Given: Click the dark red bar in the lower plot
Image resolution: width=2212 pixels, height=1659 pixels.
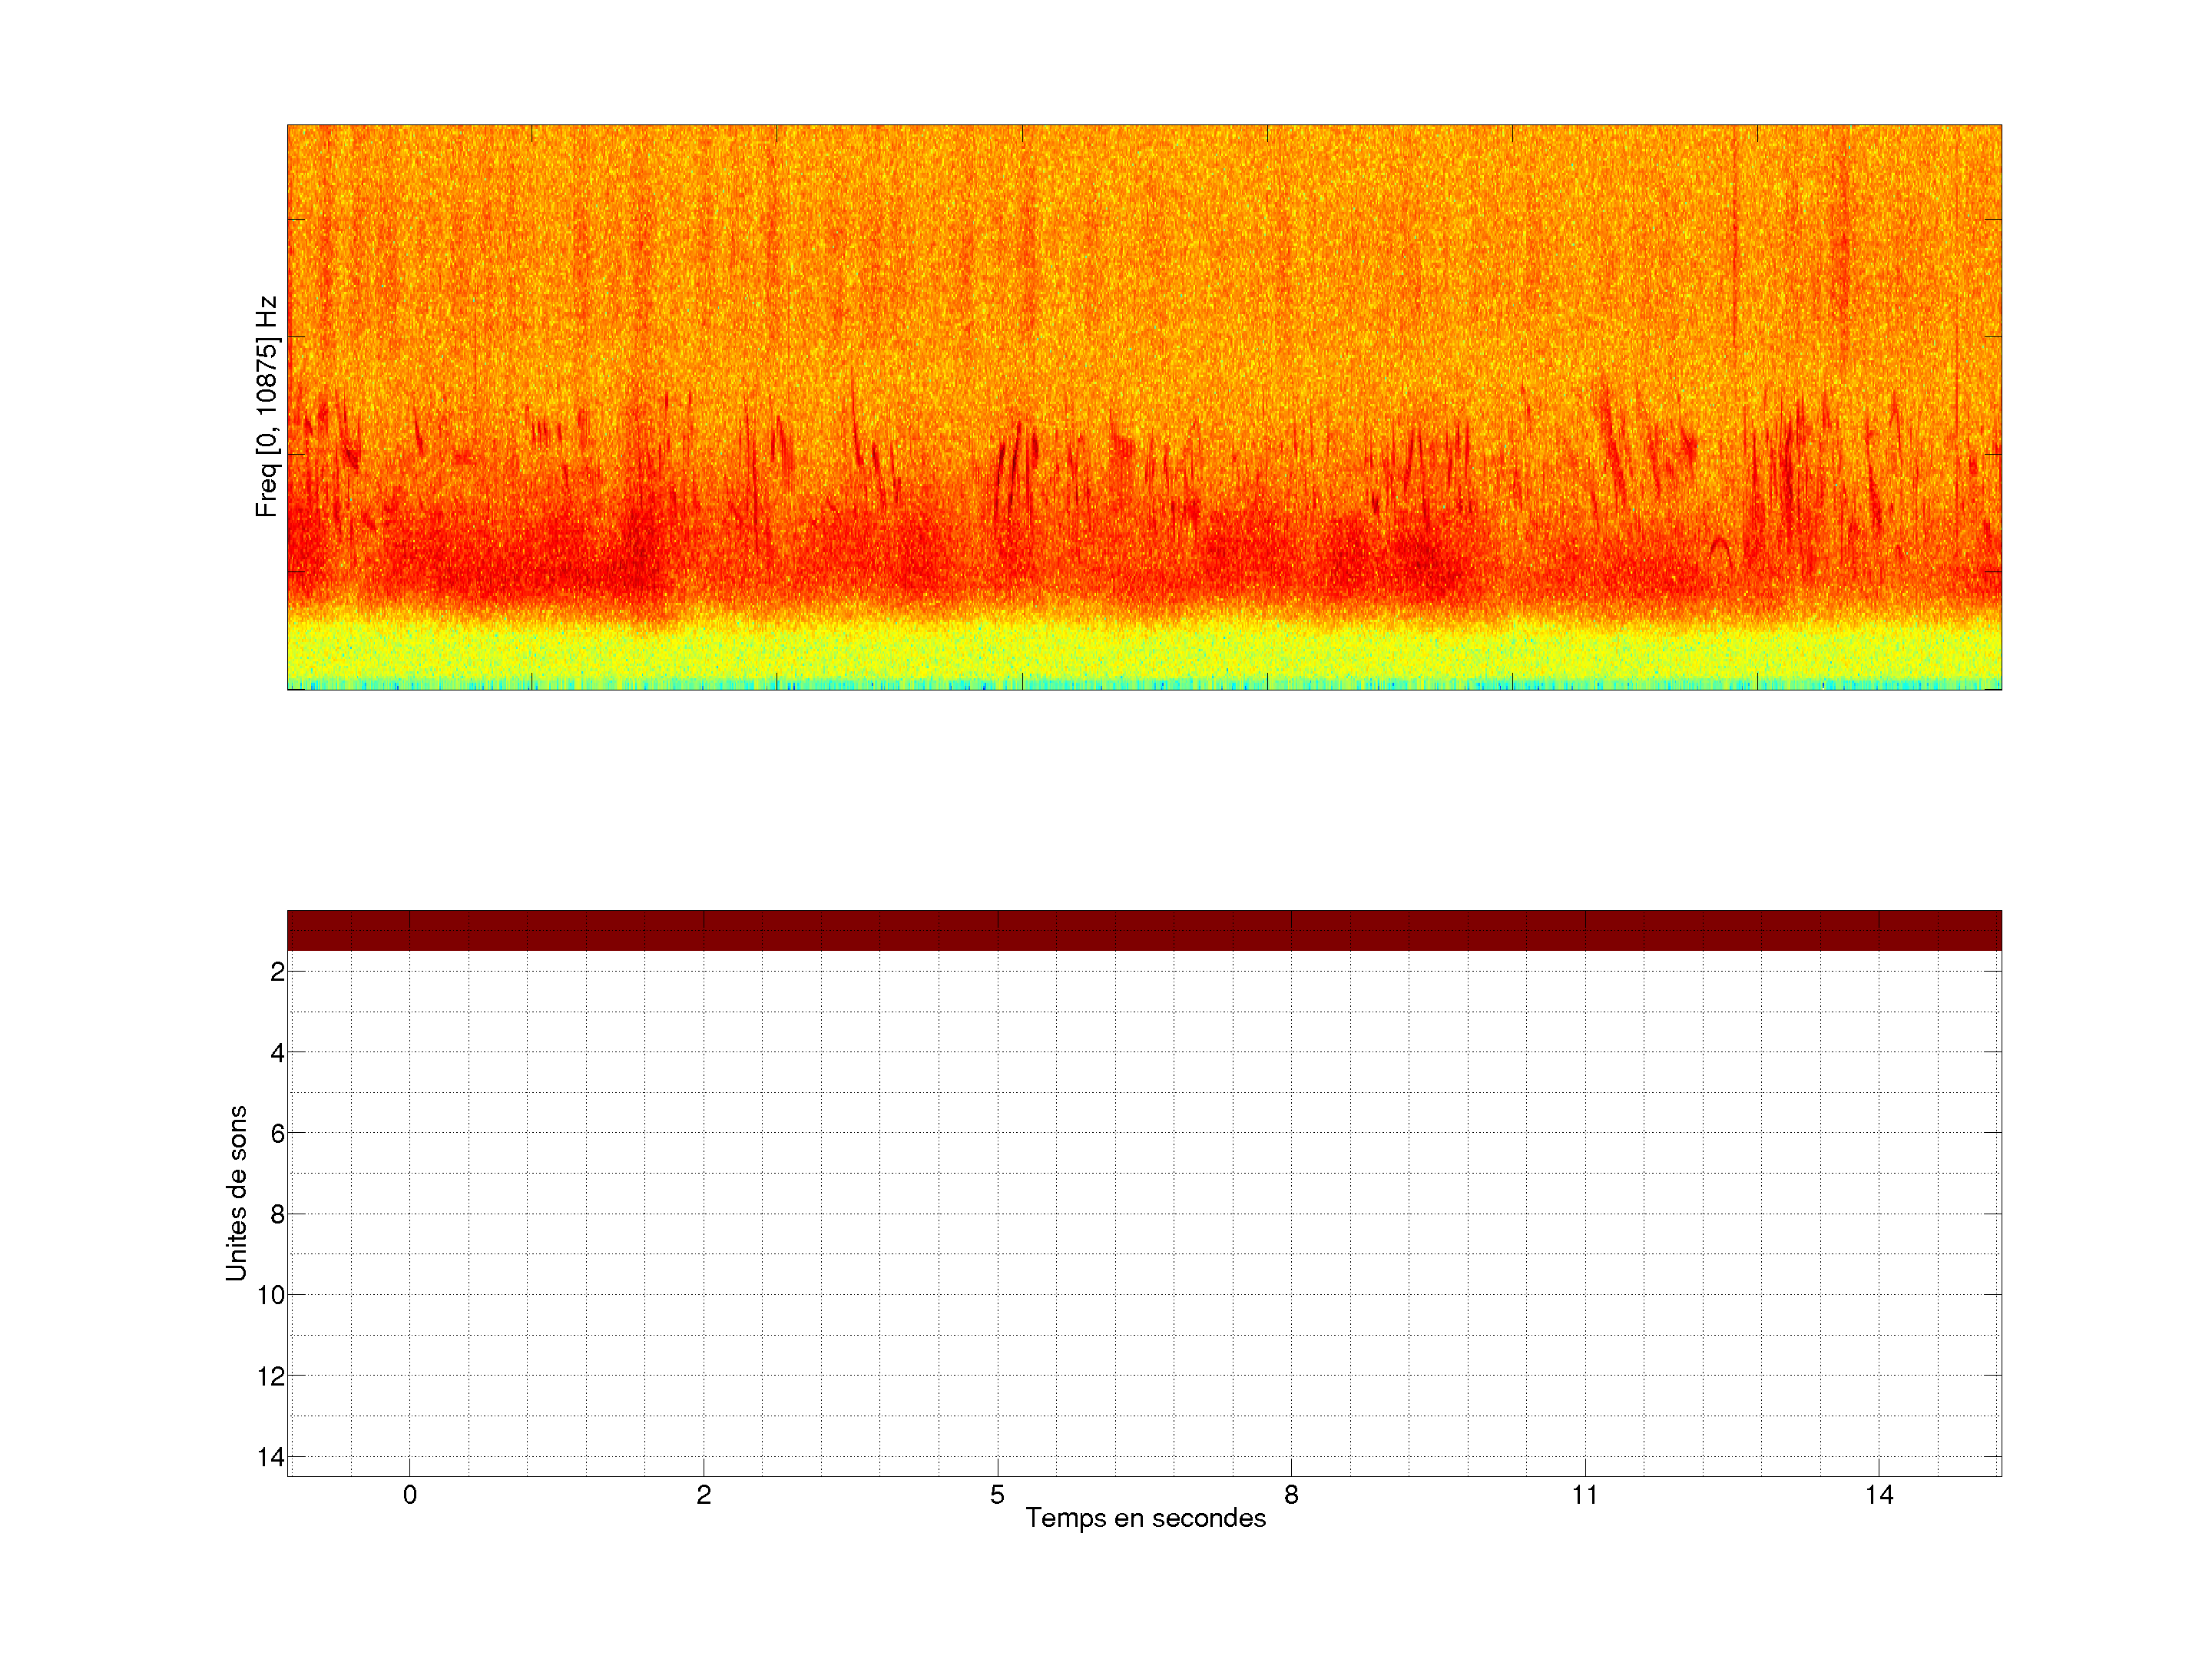Looking at the screenshot, I should coord(1144,930).
